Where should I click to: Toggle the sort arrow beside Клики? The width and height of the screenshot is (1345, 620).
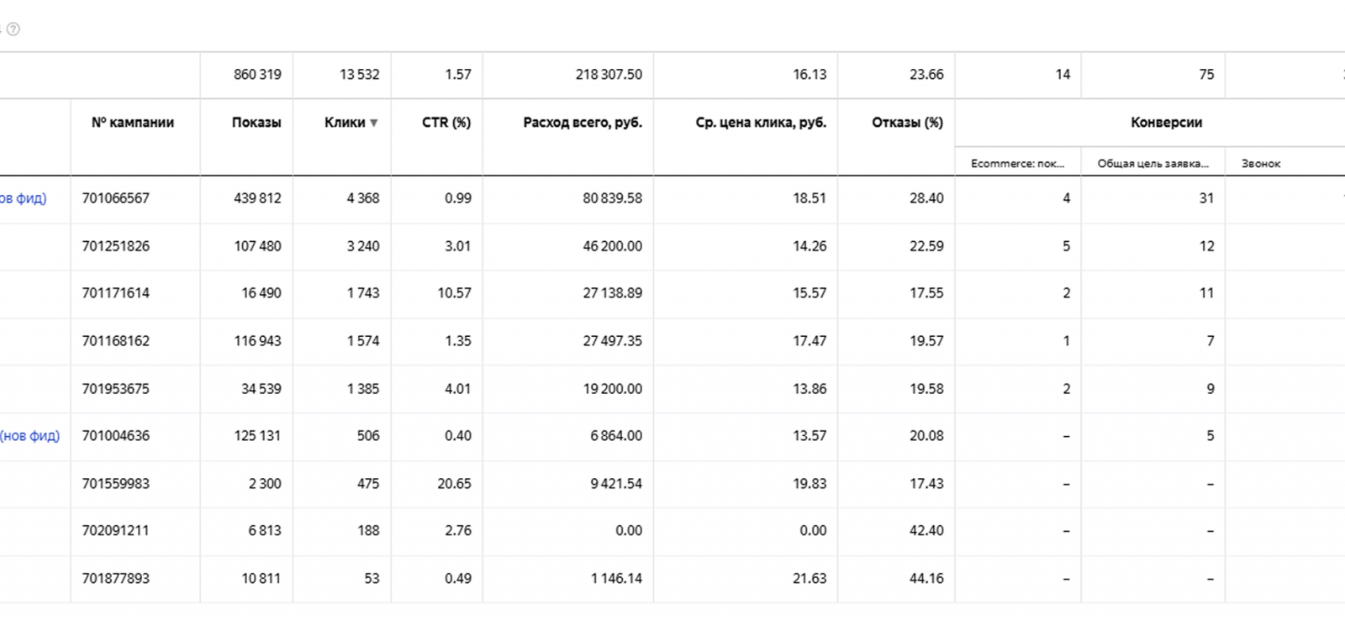(374, 123)
